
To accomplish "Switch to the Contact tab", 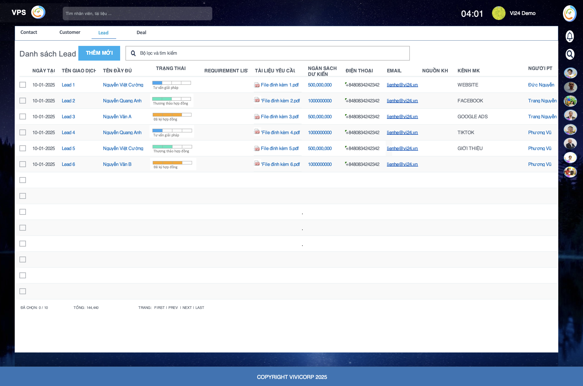I will (29, 32).
